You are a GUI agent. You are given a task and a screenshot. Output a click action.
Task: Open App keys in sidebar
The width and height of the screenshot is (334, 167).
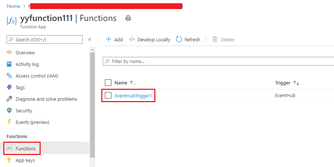click(x=25, y=160)
